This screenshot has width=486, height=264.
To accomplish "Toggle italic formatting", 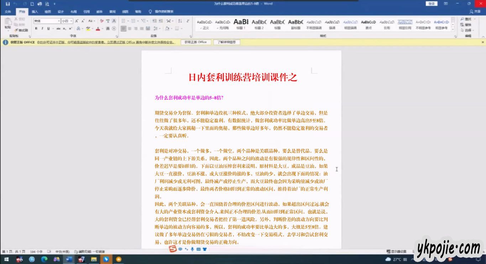I will tap(42, 29).
